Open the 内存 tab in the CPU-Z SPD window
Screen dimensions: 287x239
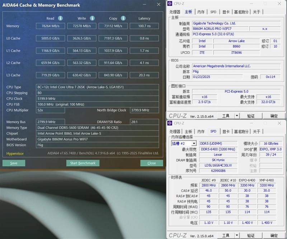[x=201, y=131]
